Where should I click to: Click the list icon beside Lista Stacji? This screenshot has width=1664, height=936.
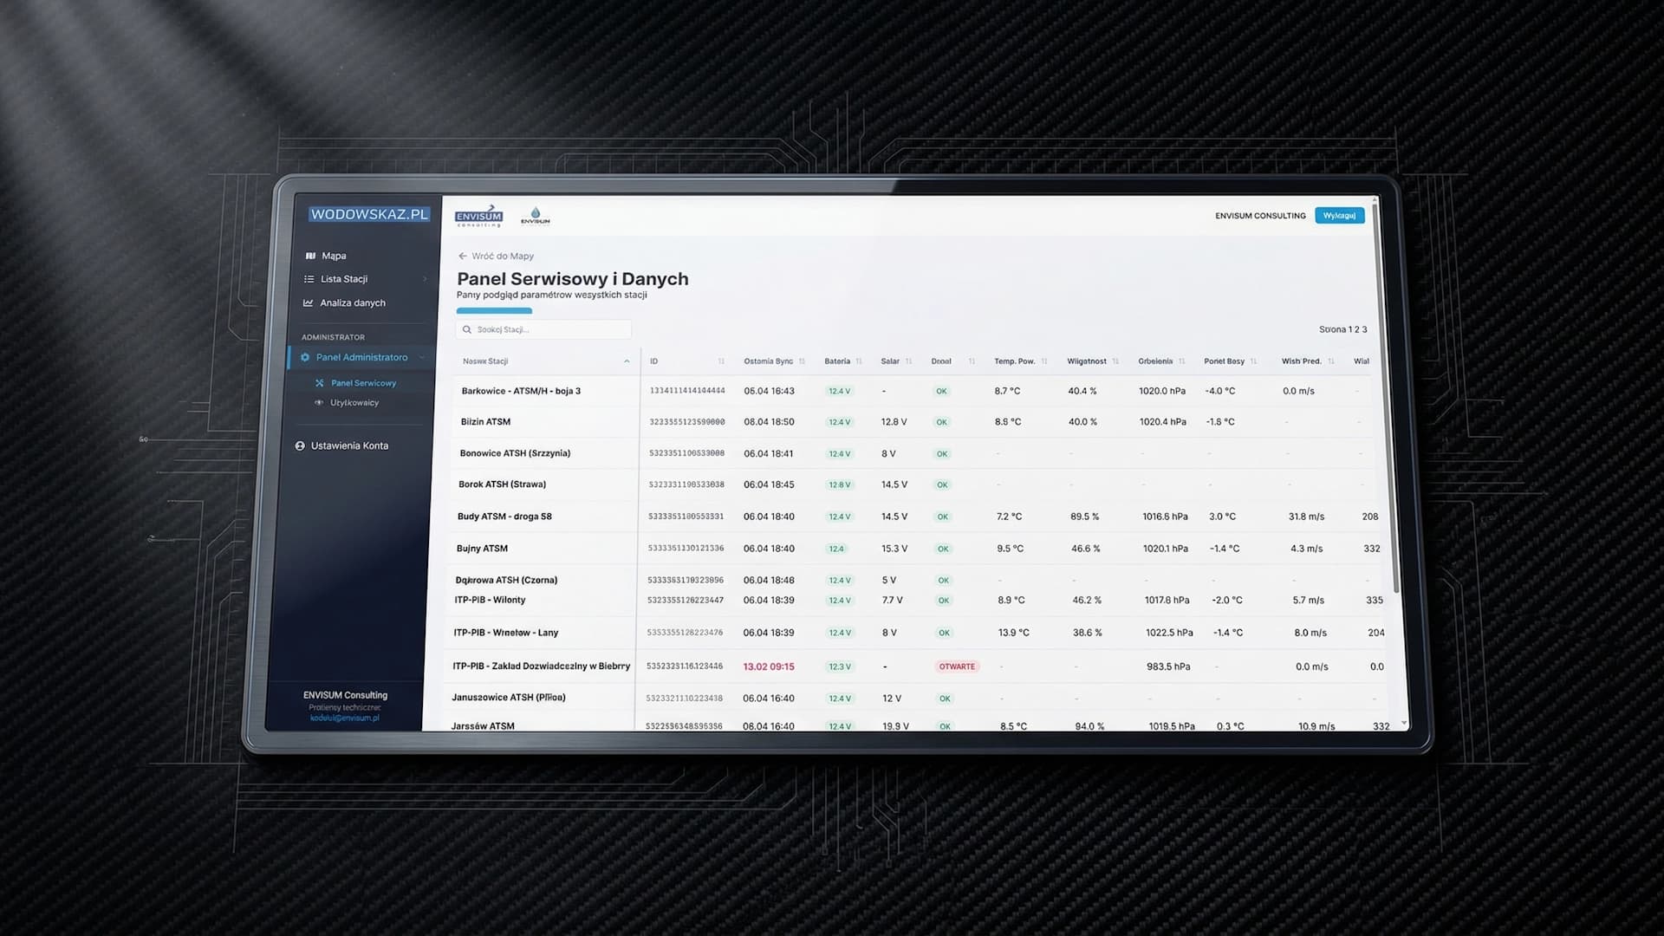tap(309, 279)
